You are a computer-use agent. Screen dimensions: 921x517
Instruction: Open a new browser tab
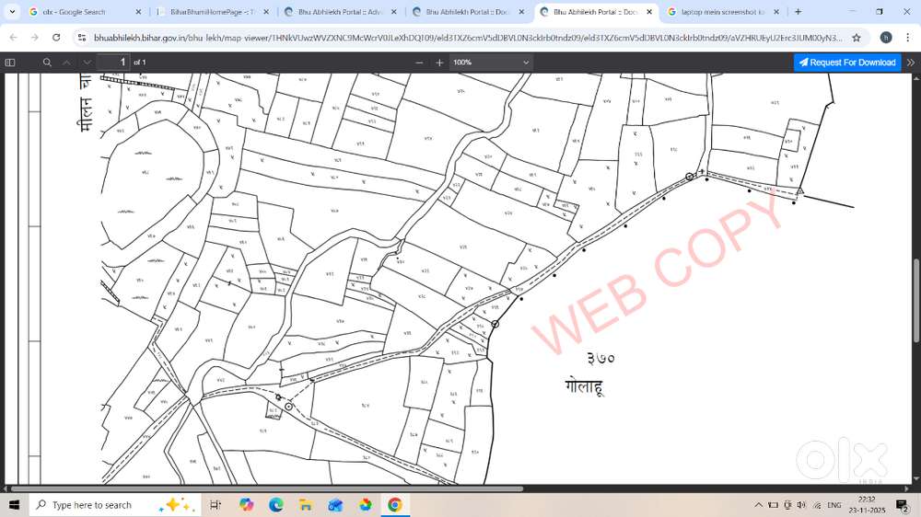click(798, 12)
